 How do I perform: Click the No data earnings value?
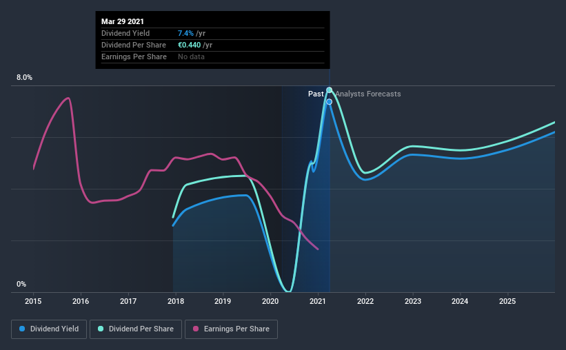(191, 56)
